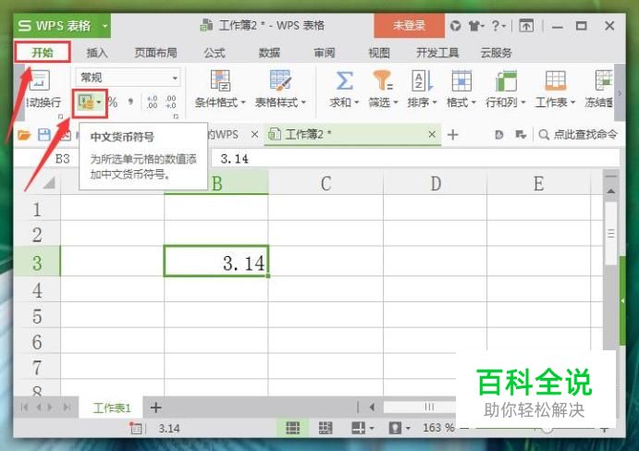The height and width of the screenshot is (451, 639).
Task: Expand the 表格样式 dropdown arrow
Action: tap(303, 103)
